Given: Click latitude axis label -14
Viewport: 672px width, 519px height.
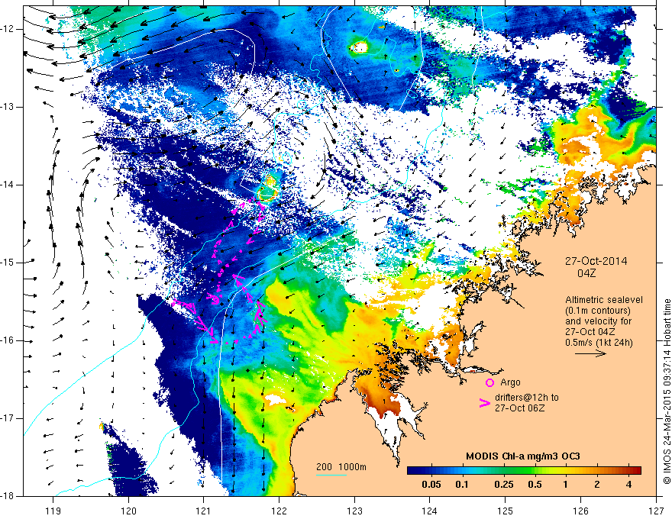Looking at the screenshot, I should coord(8,185).
